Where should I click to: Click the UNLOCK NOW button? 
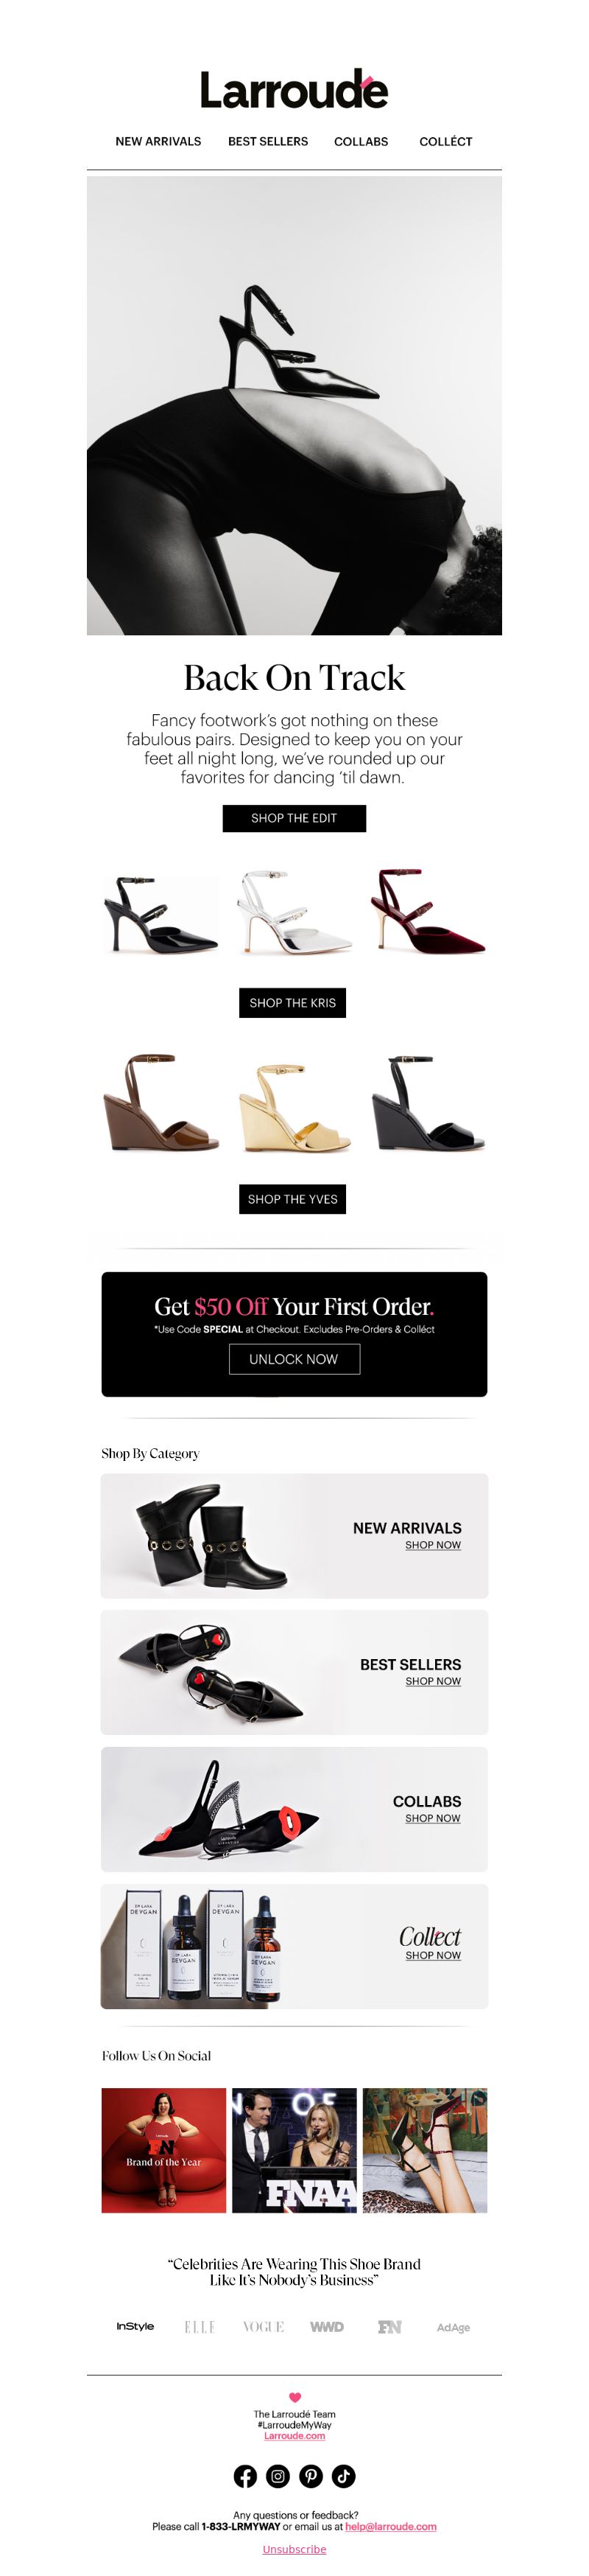point(294,1358)
